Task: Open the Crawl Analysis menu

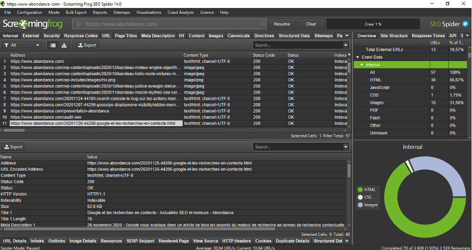Action: pos(181,12)
